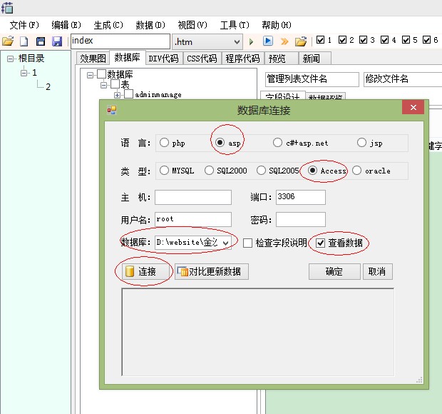Check the adminmanage table checkbox
Screen dimensions: 442x414
tap(128, 94)
